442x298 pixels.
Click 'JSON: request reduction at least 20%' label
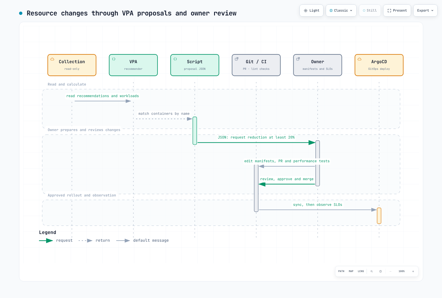256,137
